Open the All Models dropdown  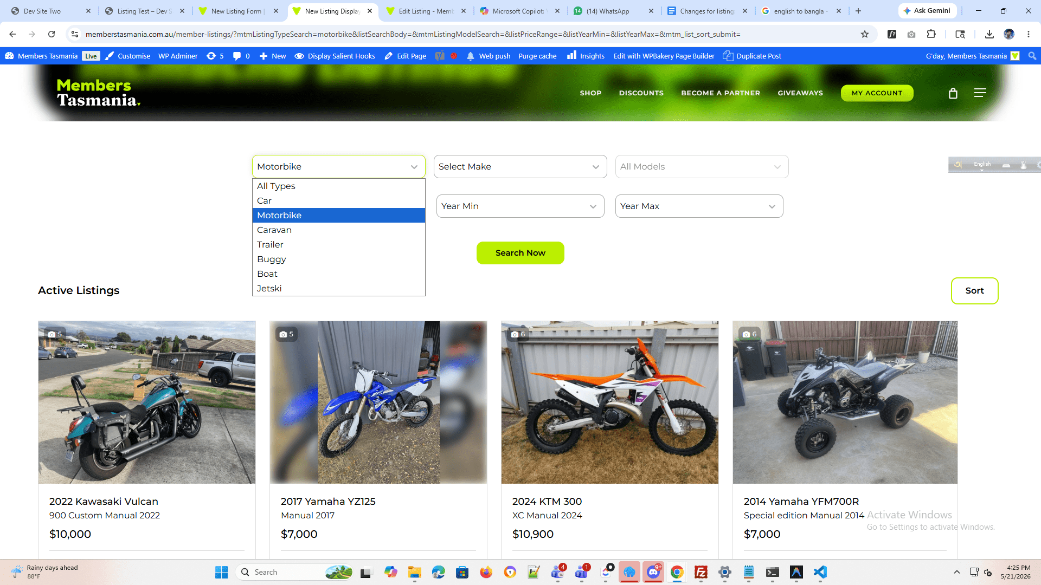(702, 167)
